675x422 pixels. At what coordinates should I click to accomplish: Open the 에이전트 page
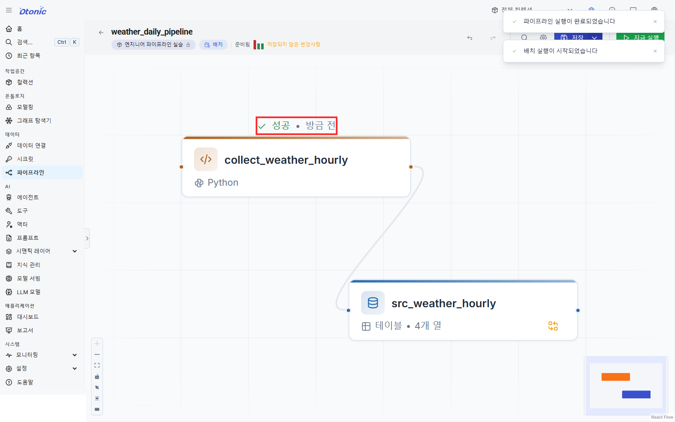click(x=42, y=197)
